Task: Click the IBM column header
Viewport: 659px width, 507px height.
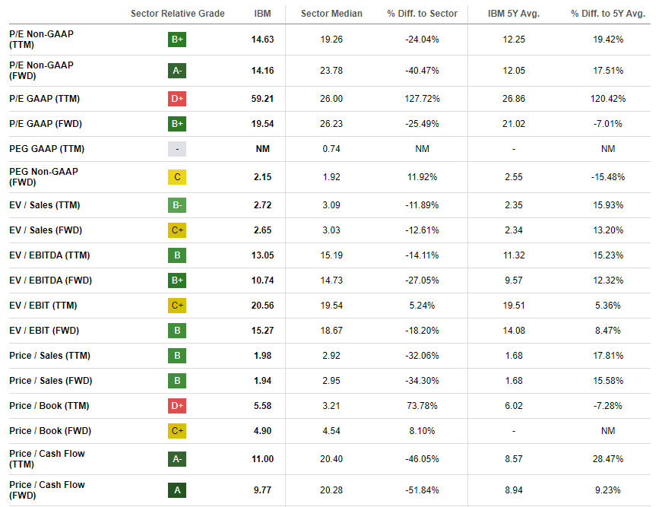Action: tap(262, 14)
